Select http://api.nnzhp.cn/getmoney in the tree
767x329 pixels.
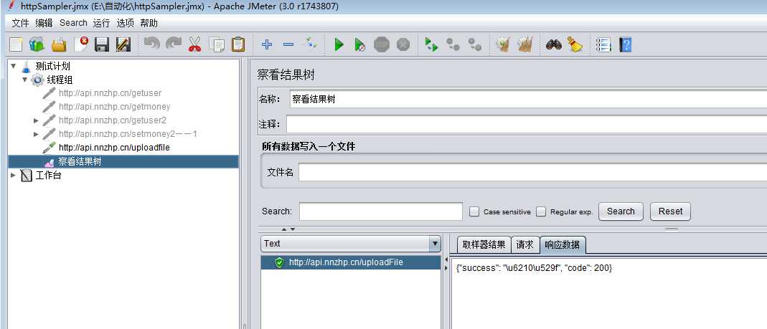[x=115, y=107]
